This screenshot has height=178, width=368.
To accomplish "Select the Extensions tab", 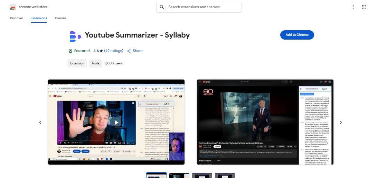I will coord(39,18).
